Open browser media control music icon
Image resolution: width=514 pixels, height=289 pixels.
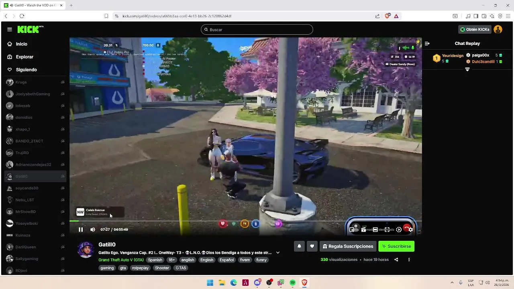coord(468,16)
